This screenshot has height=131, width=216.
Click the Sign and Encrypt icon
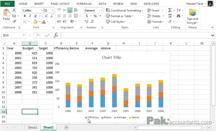click(x=193, y=12)
